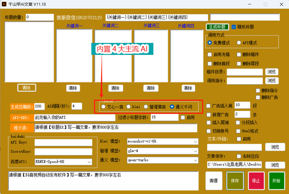Click the 过滤小标题字数 field showing 15
The width and height of the screenshot is (289, 194).
click(165, 117)
